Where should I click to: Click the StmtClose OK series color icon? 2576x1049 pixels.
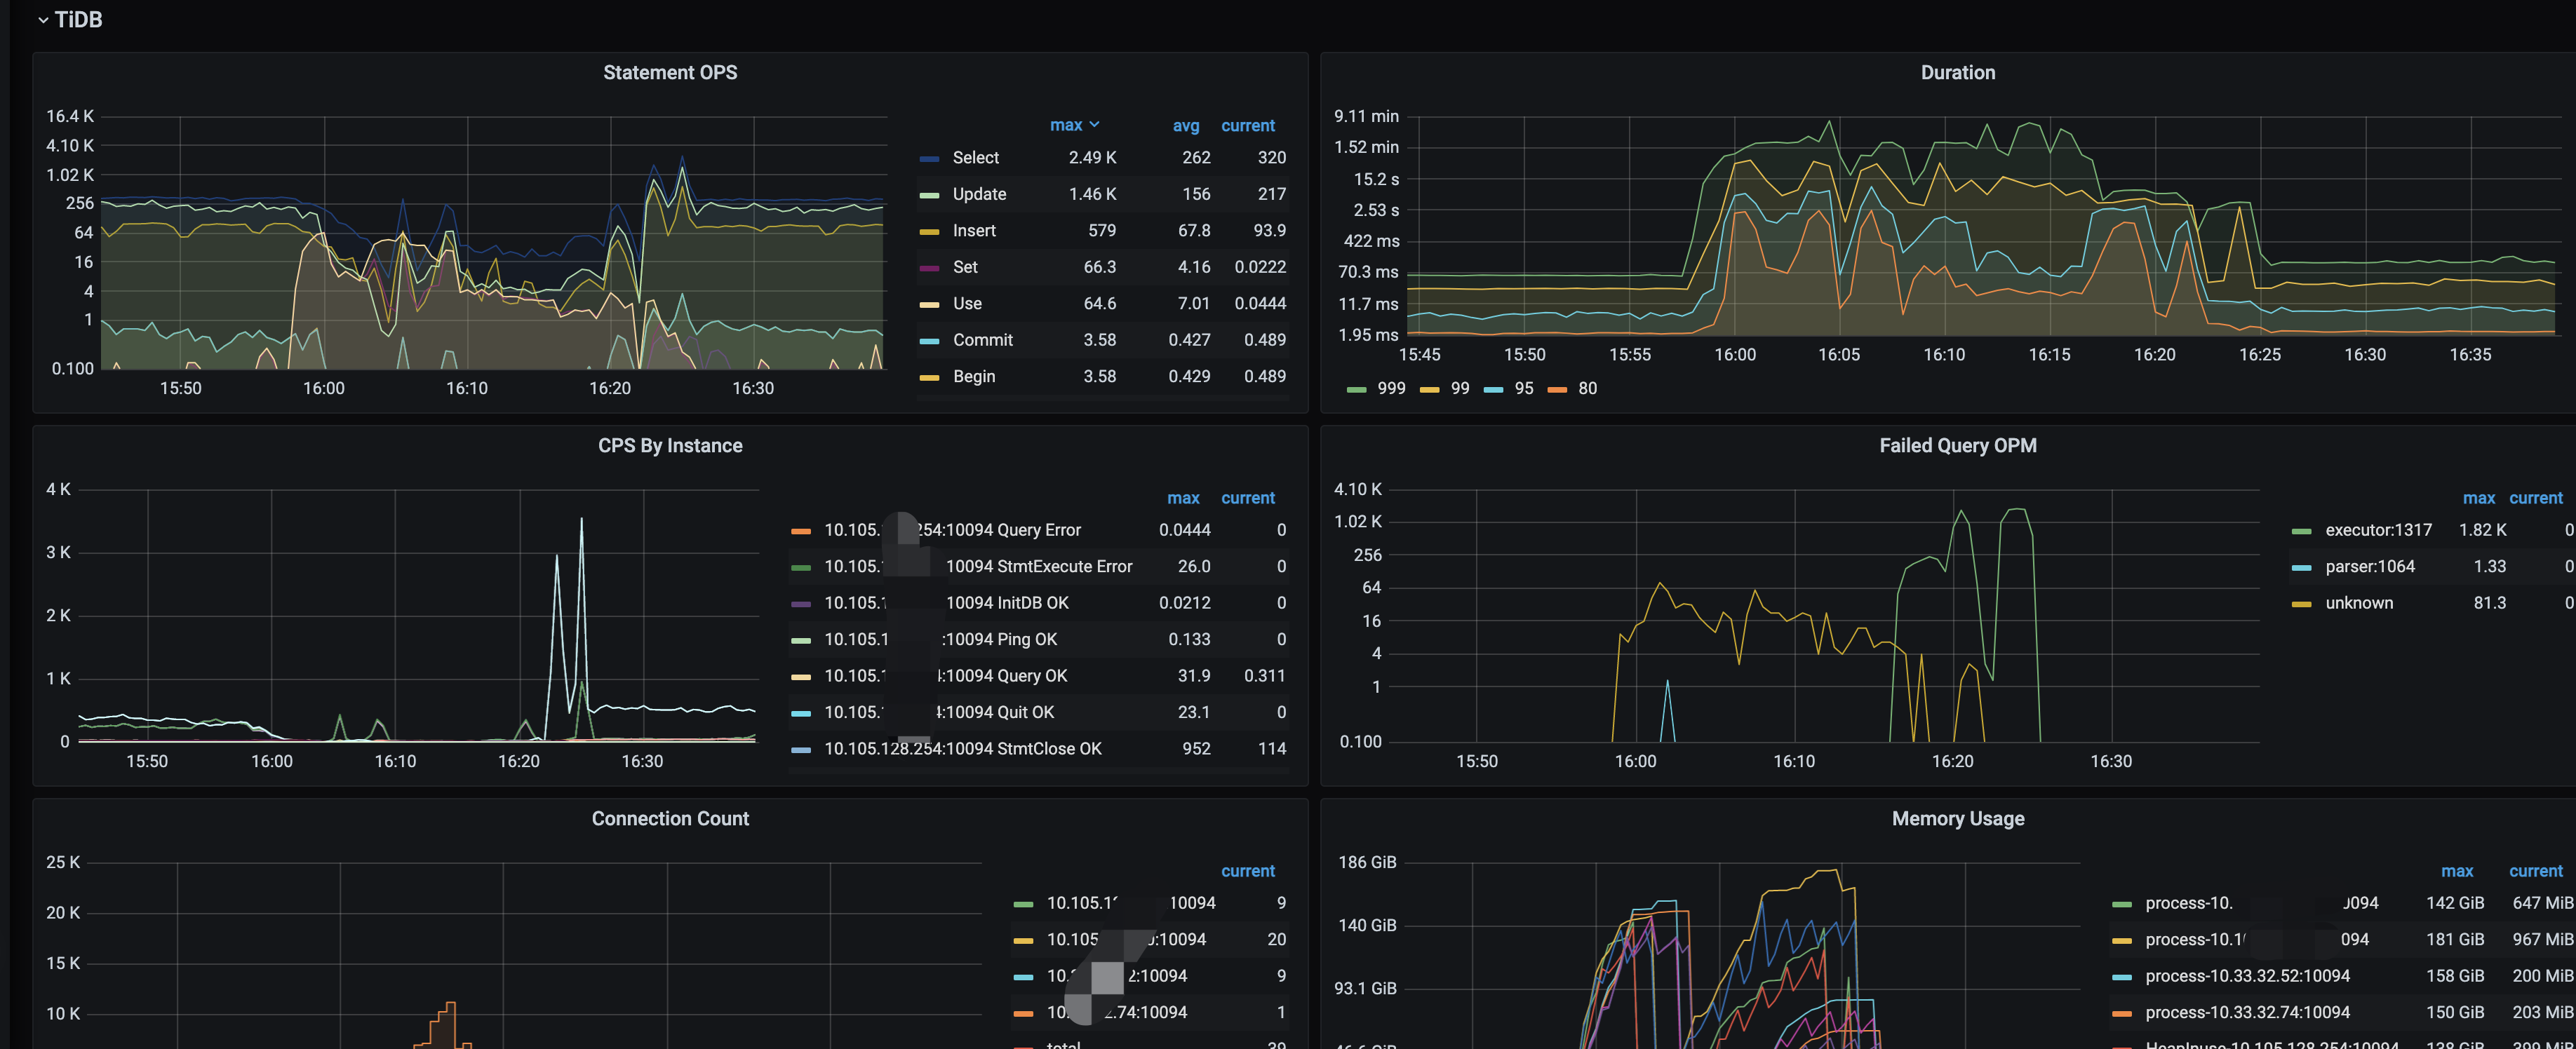coord(801,750)
